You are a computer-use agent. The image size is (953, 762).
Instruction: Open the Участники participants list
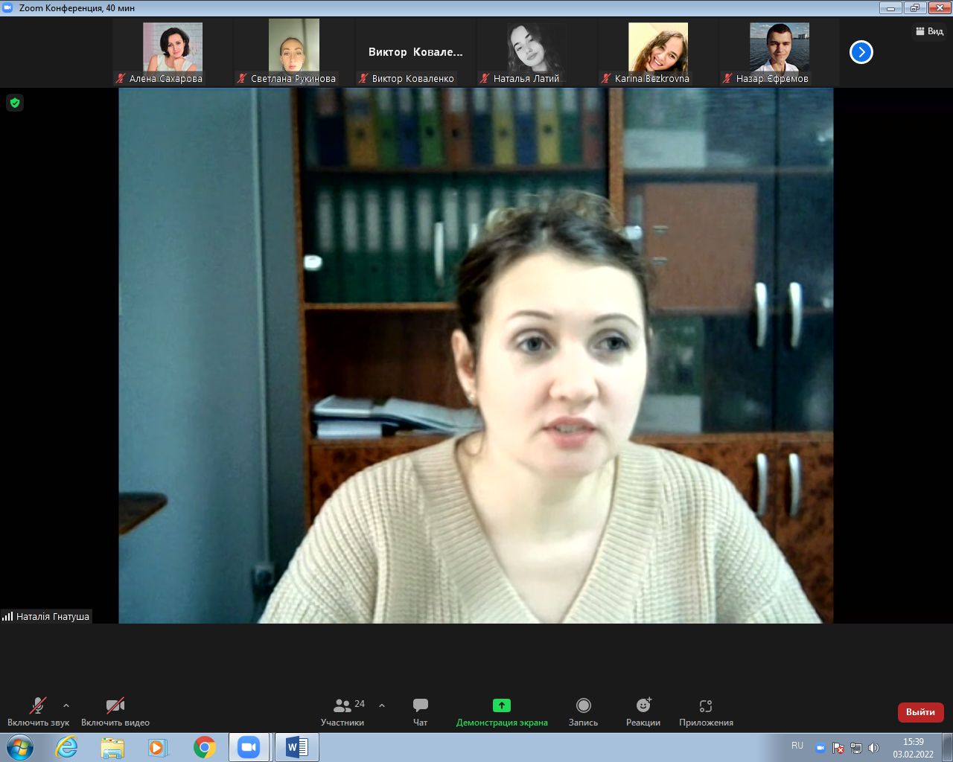[342, 711]
